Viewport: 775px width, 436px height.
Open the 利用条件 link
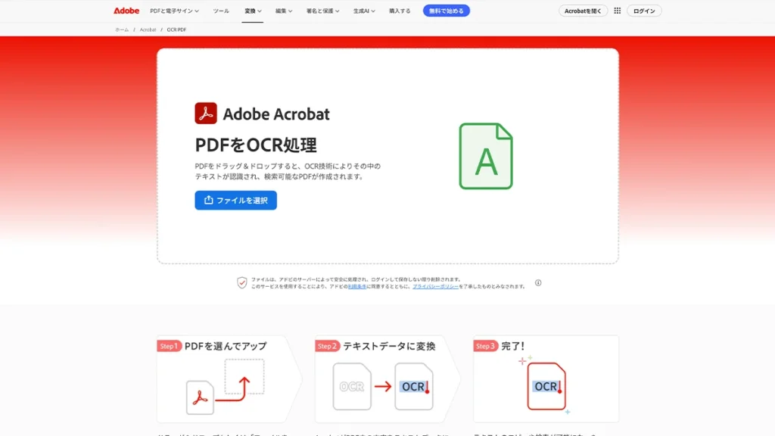(x=357, y=286)
